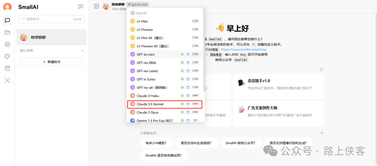The height and width of the screenshot is (166, 377).
Task: Click the eye vision icon on GPT-4o Latest
Action: click(x=182, y=71)
